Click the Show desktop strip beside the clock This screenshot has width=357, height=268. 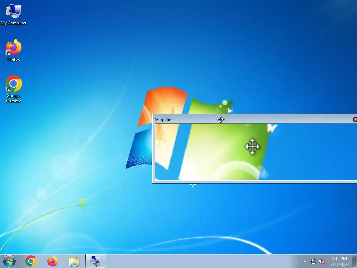355,261
